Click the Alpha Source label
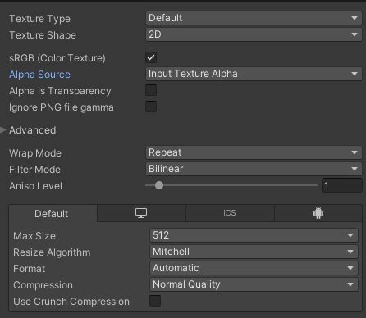 [39, 75]
